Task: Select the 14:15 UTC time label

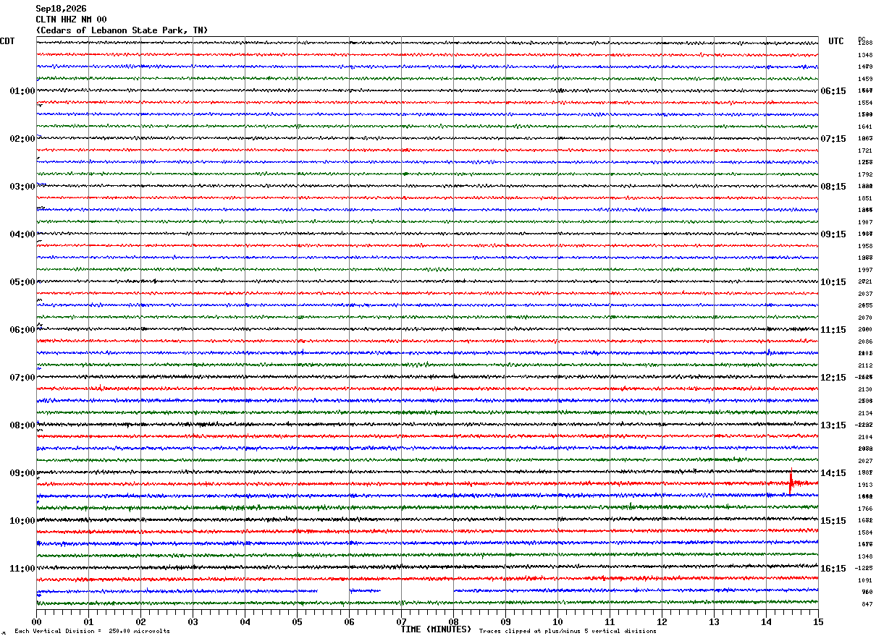Action: pyautogui.click(x=833, y=473)
